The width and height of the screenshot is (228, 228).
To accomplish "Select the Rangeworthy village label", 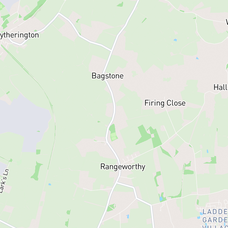I will (x=123, y=167).
